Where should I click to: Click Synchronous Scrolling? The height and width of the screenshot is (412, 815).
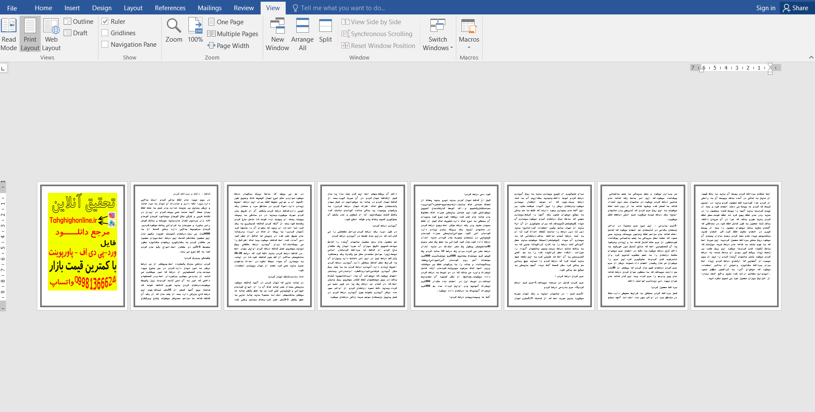coord(377,34)
